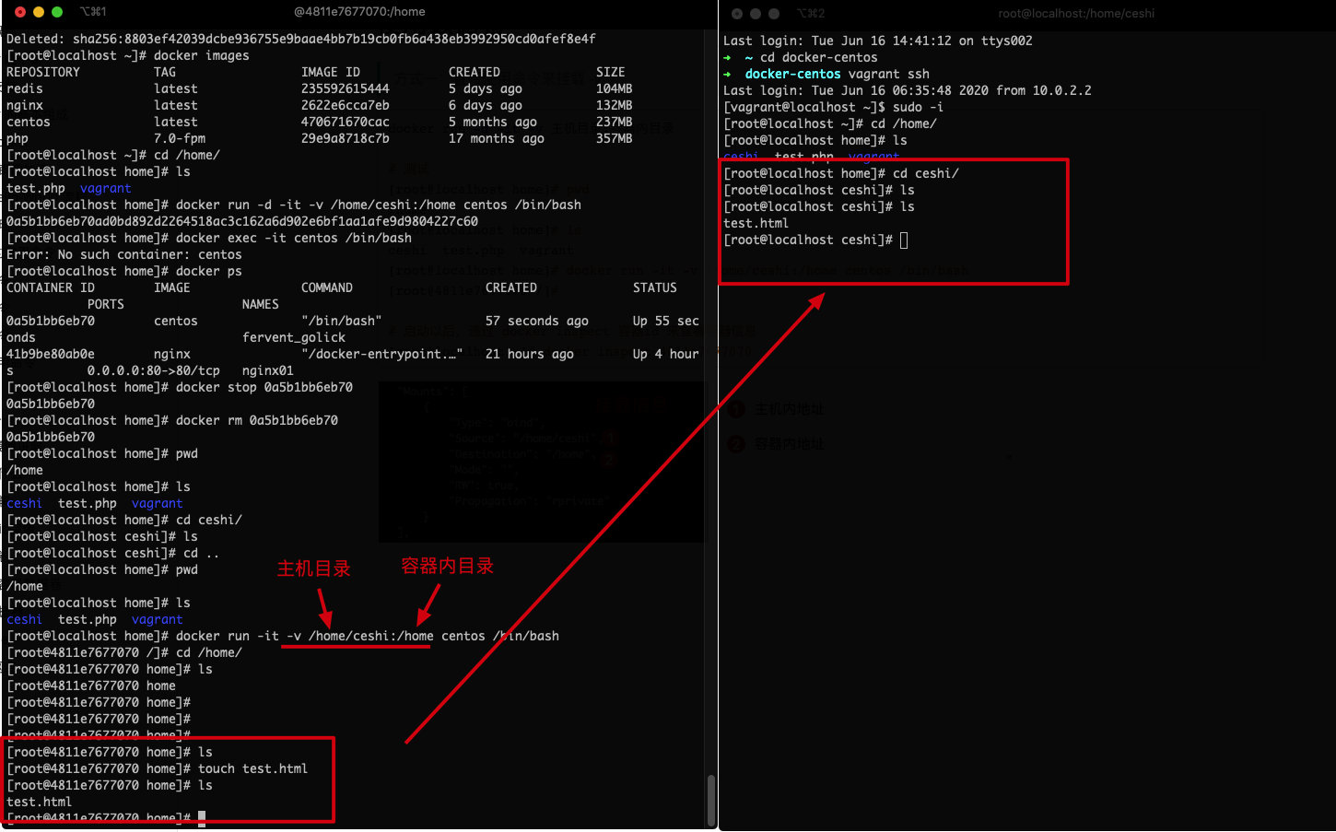The width and height of the screenshot is (1336, 832).
Task: Click the PORTS column header
Action: pos(106,304)
